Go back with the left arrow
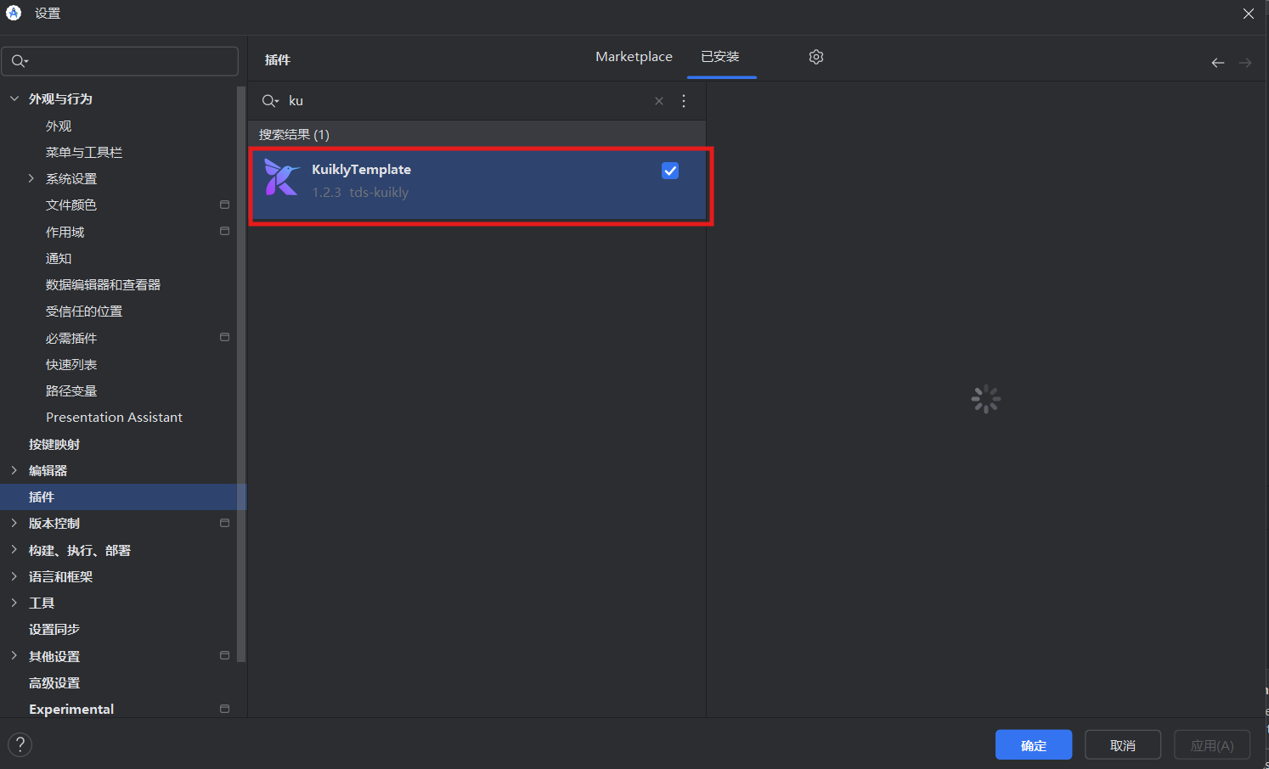This screenshot has height=769, width=1269. point(1218,63)
